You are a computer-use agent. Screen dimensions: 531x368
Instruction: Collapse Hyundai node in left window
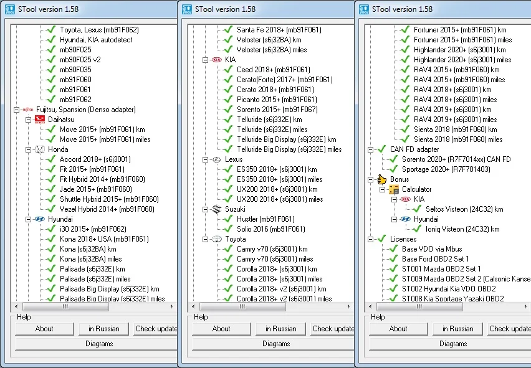click(29, 219)
